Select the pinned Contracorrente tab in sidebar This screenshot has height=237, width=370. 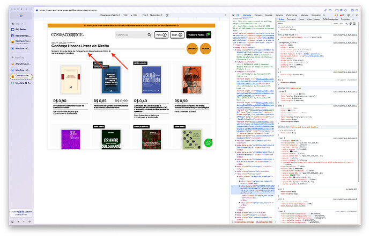click(21, 42)
